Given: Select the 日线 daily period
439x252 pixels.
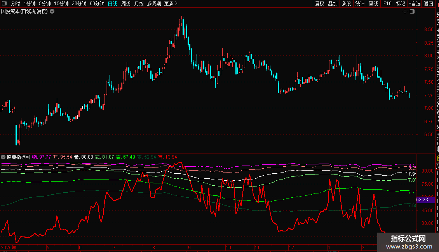Looking at the screenshot, I should (113, 3).
